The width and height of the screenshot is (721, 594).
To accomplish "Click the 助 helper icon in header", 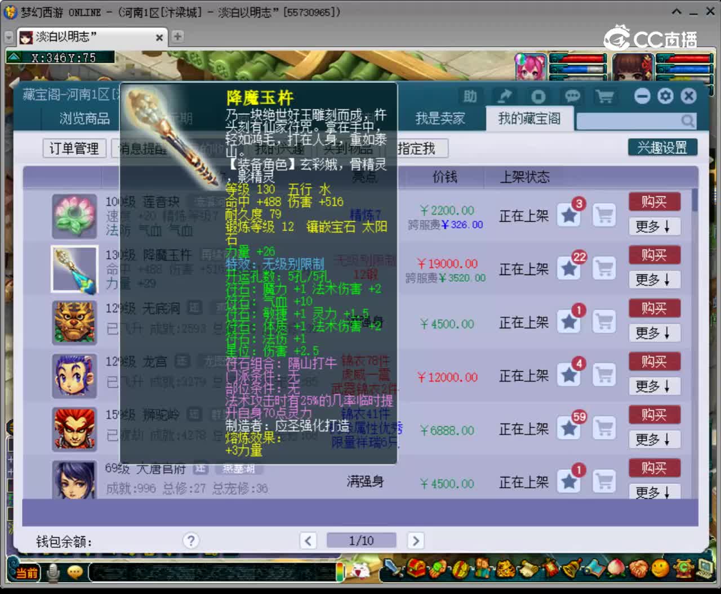I will click(470, 97).
